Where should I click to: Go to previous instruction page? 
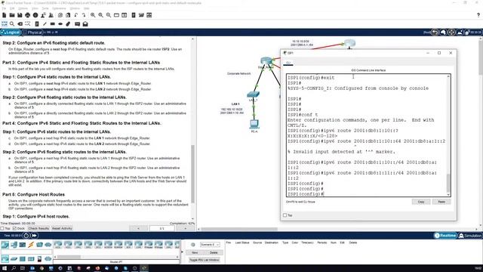(138, 228)
